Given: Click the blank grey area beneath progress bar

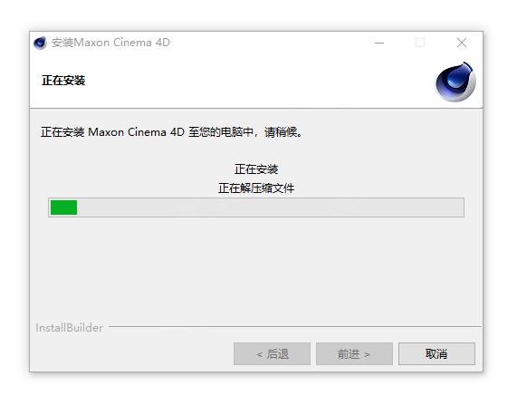Looking at the screenshot, I should pos(256,269).
